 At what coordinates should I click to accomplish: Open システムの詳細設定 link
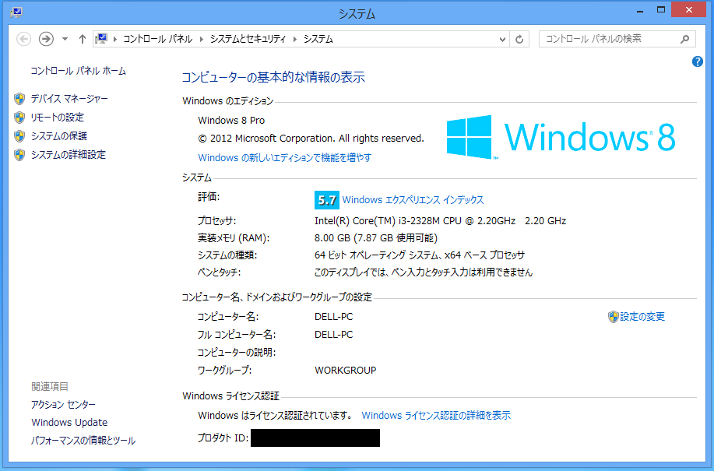click(x=69, y=155)
